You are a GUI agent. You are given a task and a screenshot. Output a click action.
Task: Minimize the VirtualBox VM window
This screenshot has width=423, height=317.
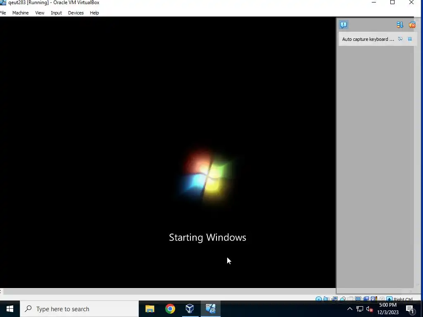click(x=374, y=3)
